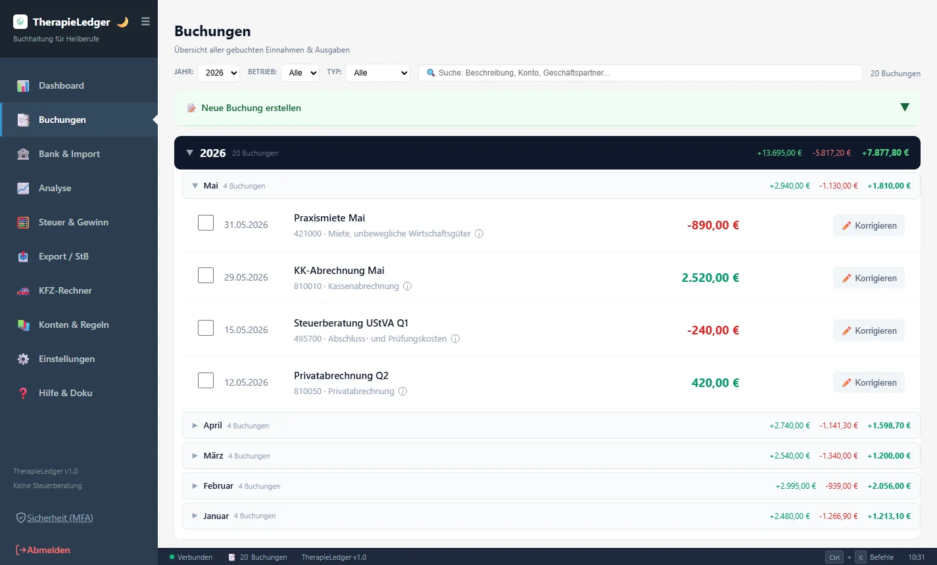Click info icon beside Privatabrechnung account
937x565 pixels.
tap(402, 392)
